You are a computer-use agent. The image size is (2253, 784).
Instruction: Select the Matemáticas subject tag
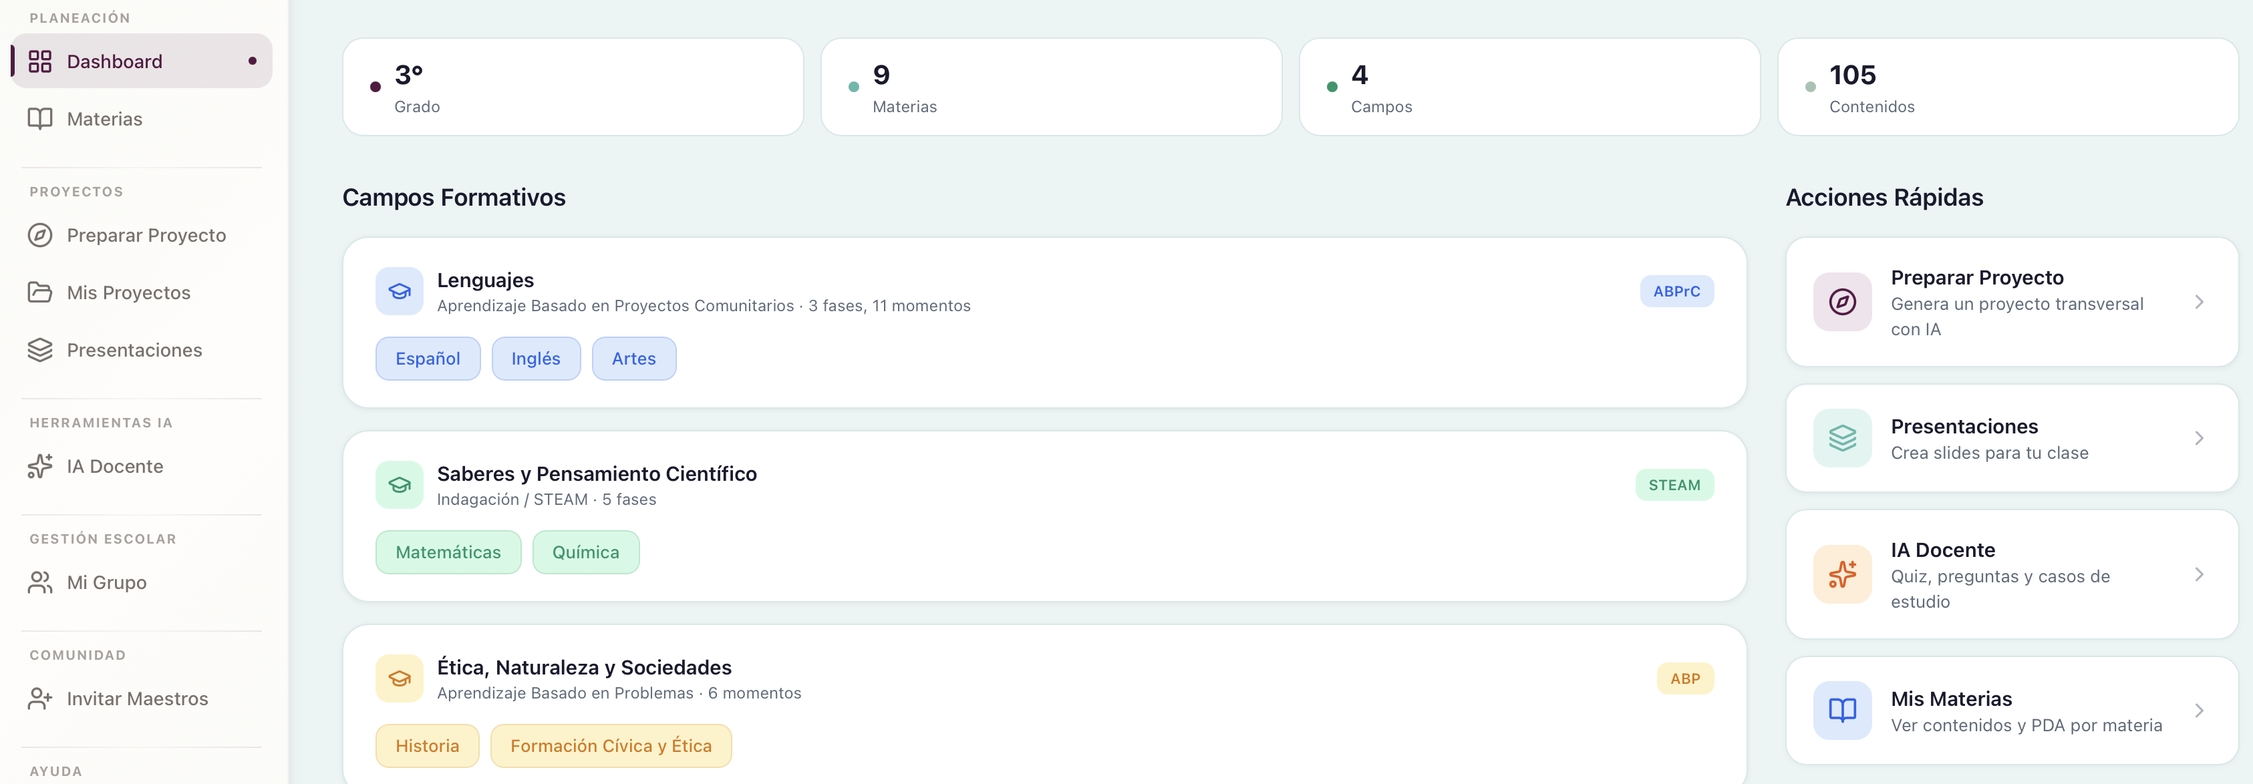(448, 552)
